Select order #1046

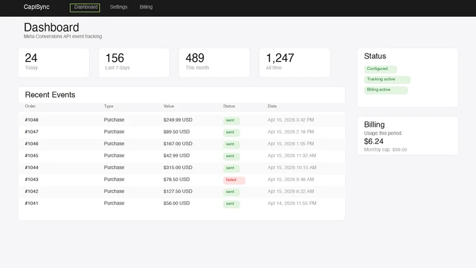pos(32,144)
